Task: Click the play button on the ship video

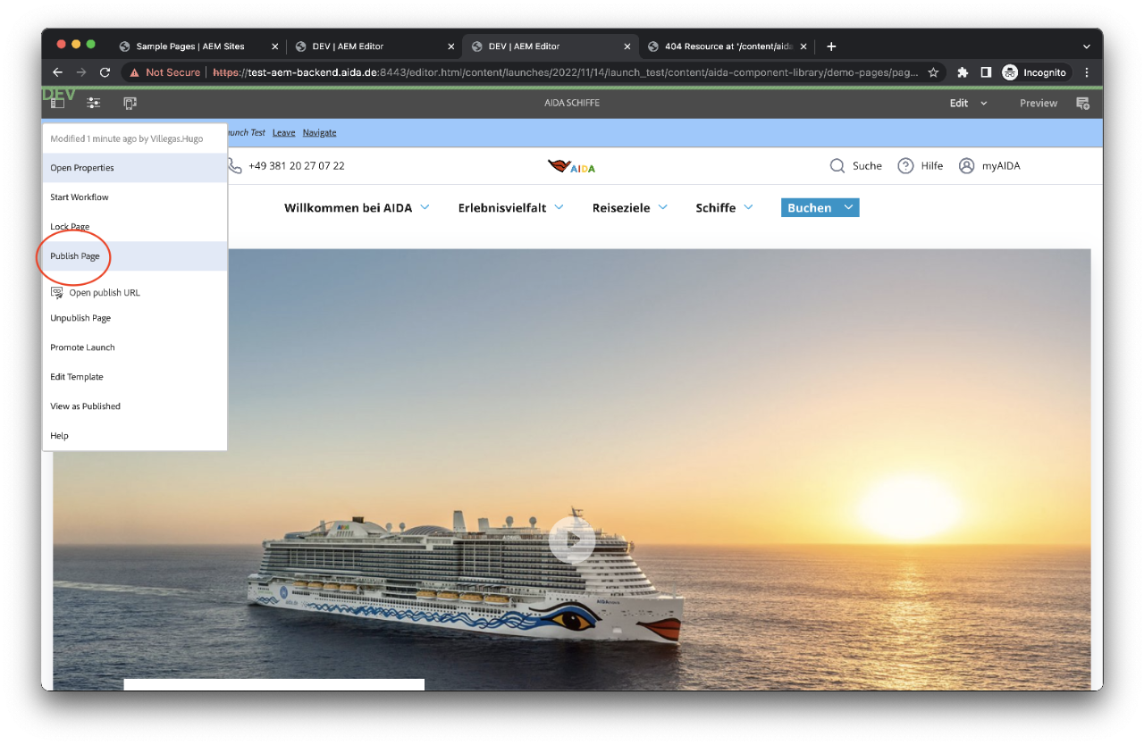Action: (x=574, y=540)
